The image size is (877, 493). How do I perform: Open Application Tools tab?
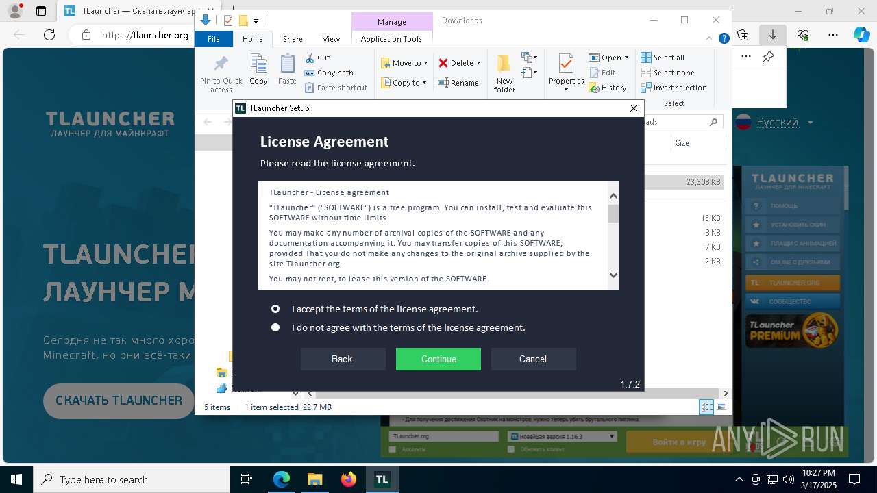(x=391, y=39)
